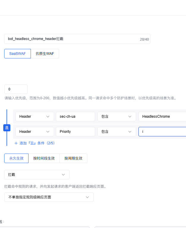
Task: Click the blue 且 logic badge
Action: pyautogui.click(x=7, y=128)
